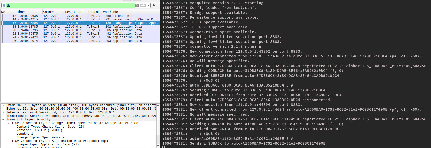This screenshot has width=431, height=148.
Task: Sort packets by Info column
Action: coord(136,12)
